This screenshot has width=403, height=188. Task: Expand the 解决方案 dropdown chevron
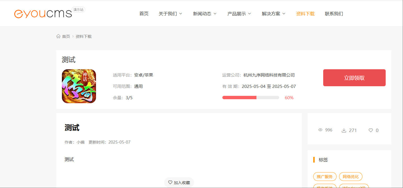pyautogui.click(x=284, y=14)
